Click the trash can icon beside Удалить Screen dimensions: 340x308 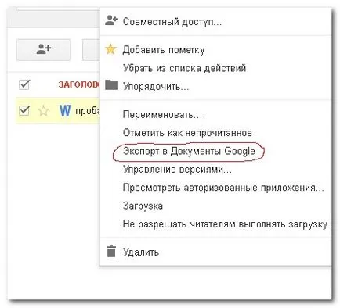tap(111, 252)
